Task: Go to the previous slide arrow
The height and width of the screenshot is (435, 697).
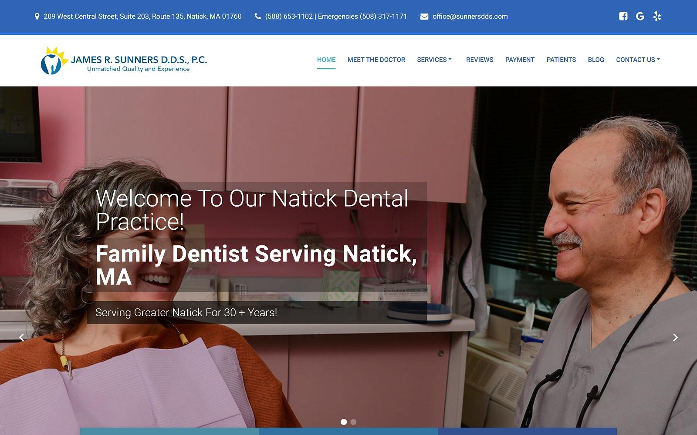Action: tap(21, 337)
